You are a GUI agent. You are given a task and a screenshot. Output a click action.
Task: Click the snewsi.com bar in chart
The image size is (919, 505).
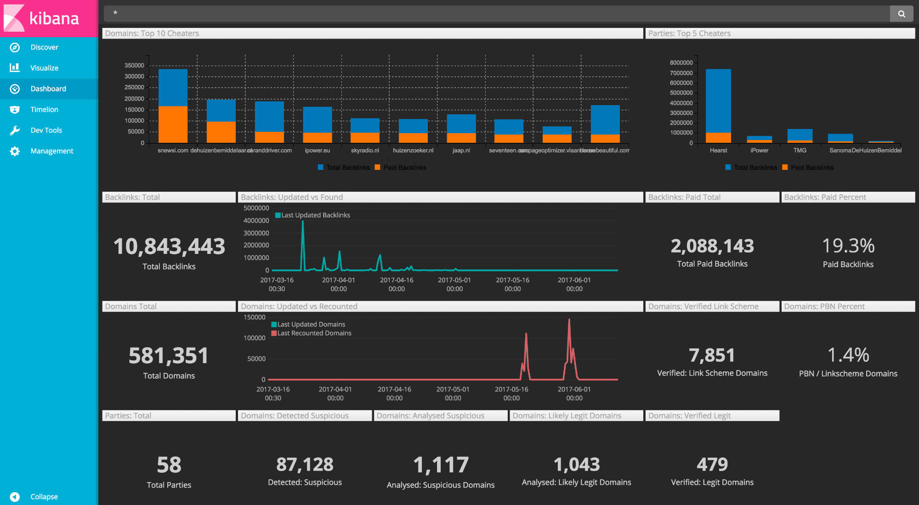[x=173, y=106]
